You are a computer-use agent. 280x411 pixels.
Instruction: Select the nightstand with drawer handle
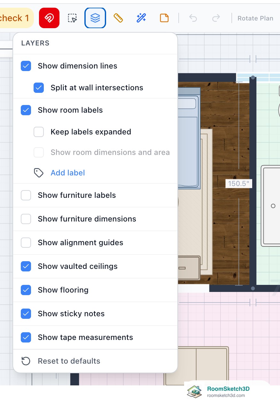point(189,268)
